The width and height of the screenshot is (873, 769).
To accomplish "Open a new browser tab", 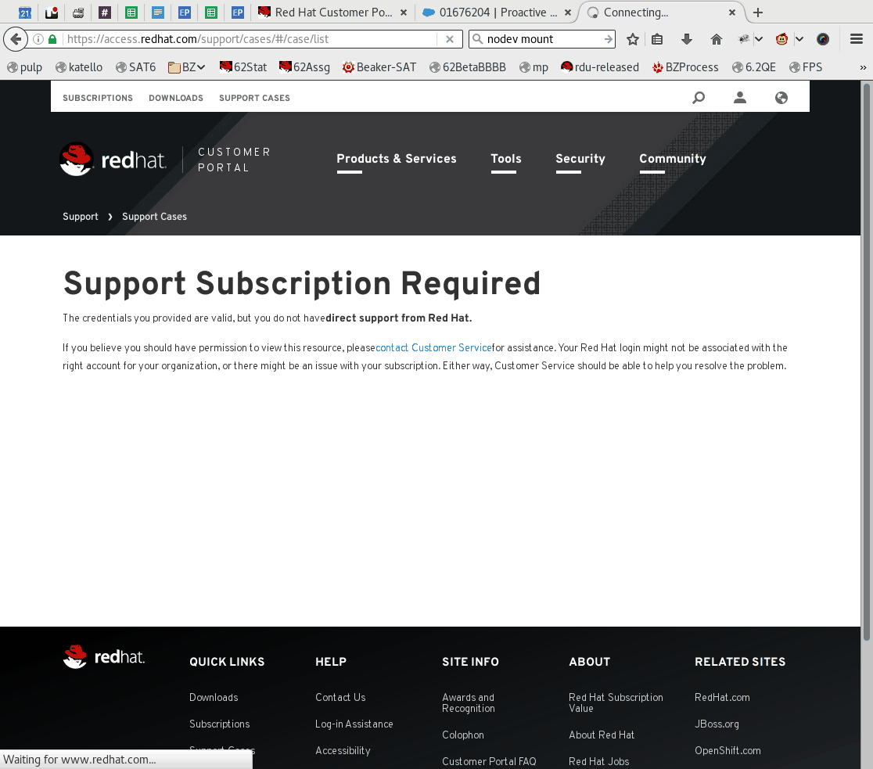I will pos(757,13).
